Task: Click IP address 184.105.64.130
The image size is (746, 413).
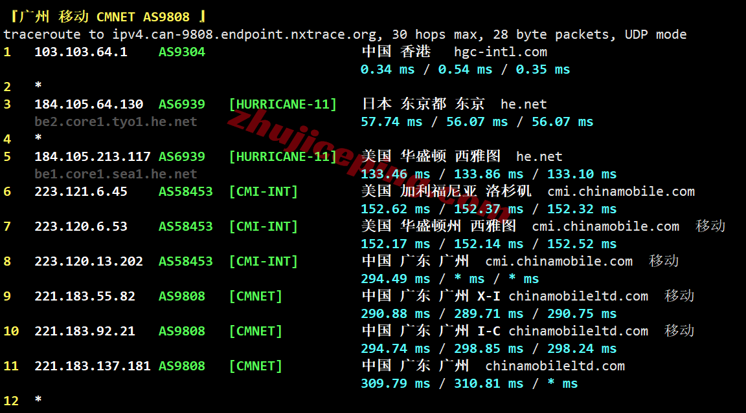Action: pyautogui.click(x=89, y=104)
